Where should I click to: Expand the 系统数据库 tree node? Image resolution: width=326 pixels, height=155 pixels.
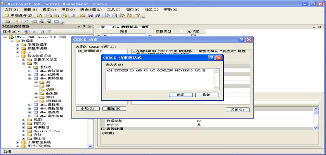[17, 45]
